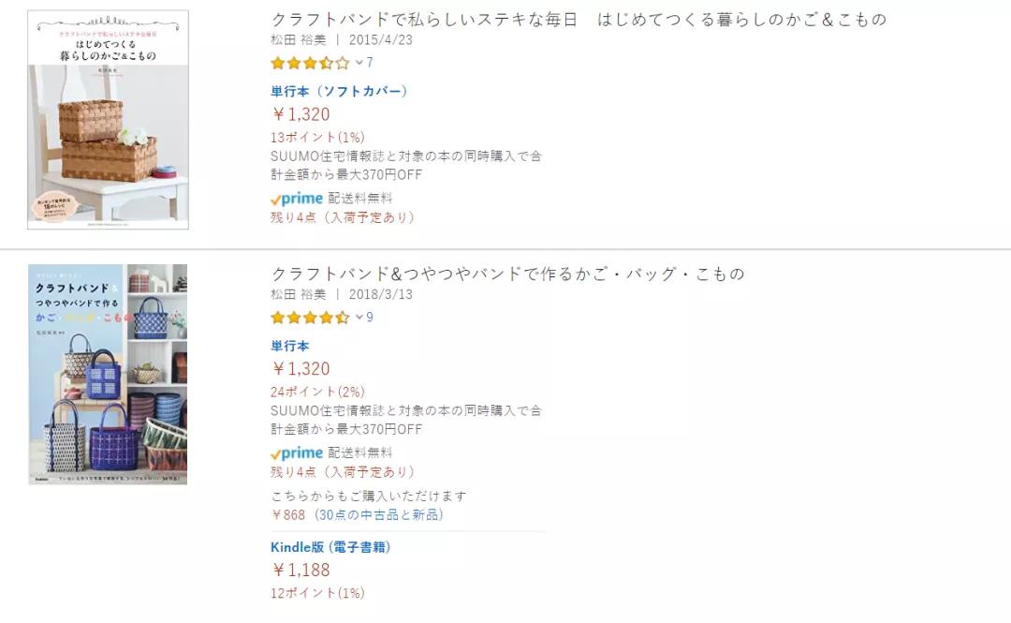Select the Kindle版 (電子書籍) format
This screenshot has height=623, width=1011.
click(330, 547)
